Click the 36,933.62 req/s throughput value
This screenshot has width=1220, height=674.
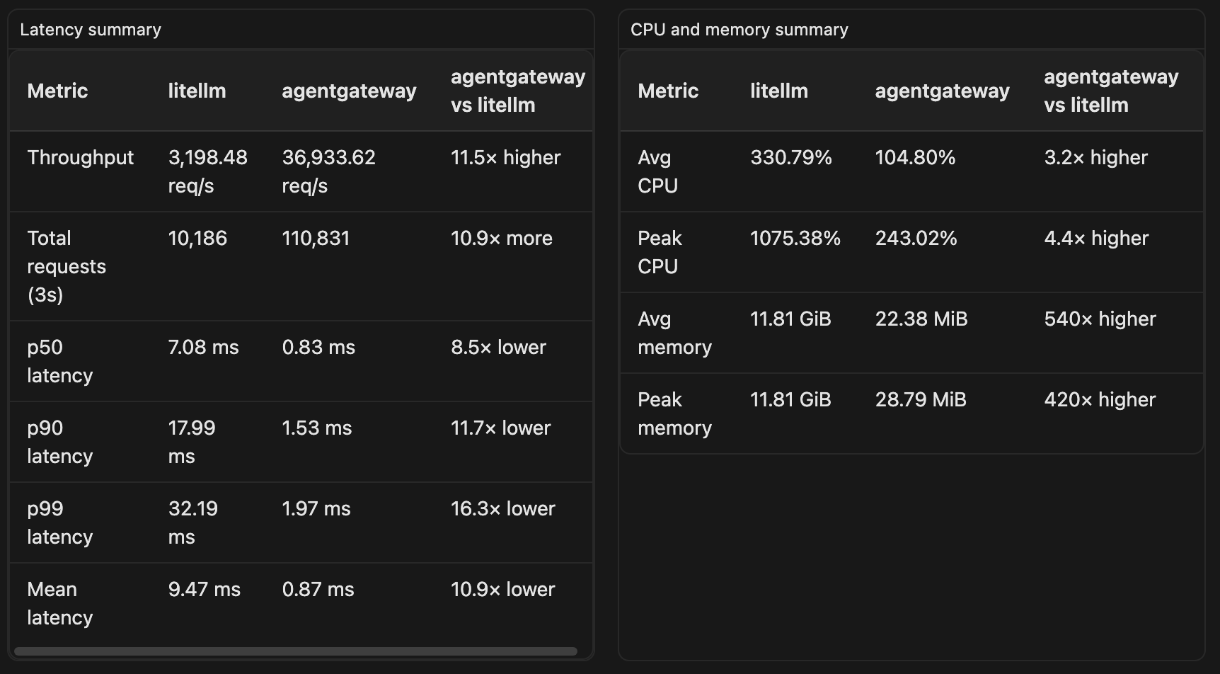(x=329, y=171)
